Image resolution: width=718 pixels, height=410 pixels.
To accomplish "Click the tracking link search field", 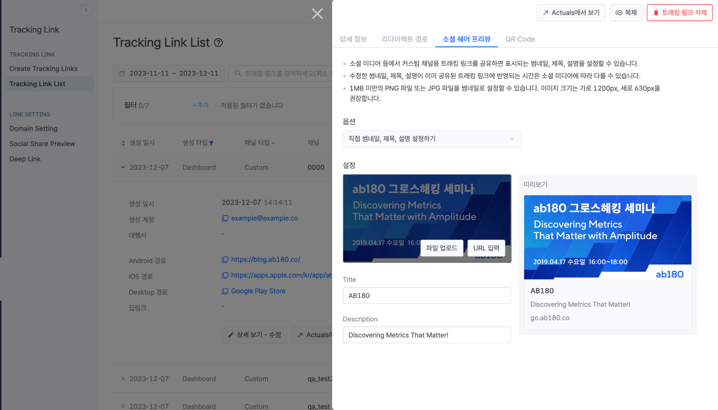I will coord(281,73).
